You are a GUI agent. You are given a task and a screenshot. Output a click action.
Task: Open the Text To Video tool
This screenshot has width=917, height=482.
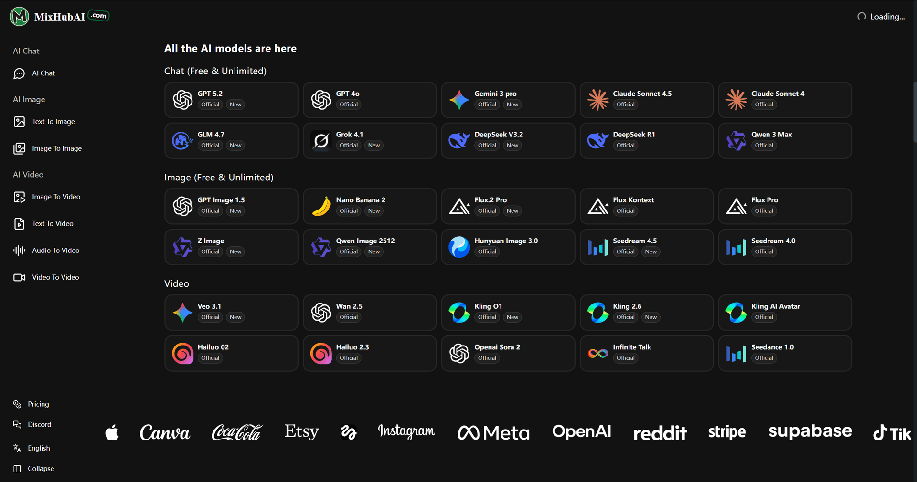(x=53, y=223)
